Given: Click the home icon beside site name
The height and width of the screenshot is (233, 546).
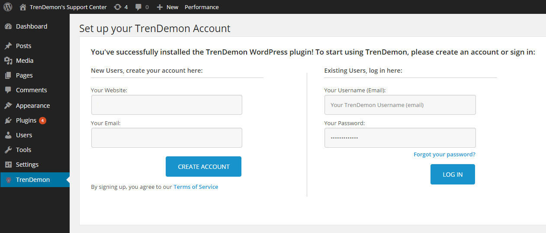Looking at the screenshot, I should click(23, 7).
